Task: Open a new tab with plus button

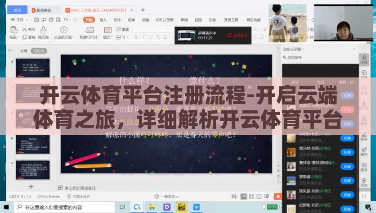Action: (x=143, y=10)
